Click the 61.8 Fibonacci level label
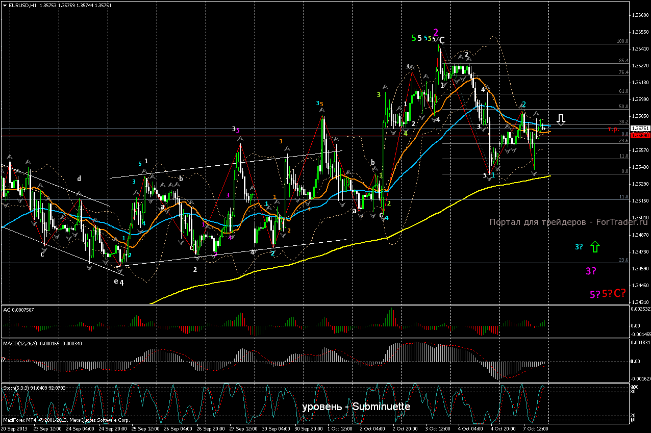The width and height of the screenshot is (651, 433). click(623, 91)
